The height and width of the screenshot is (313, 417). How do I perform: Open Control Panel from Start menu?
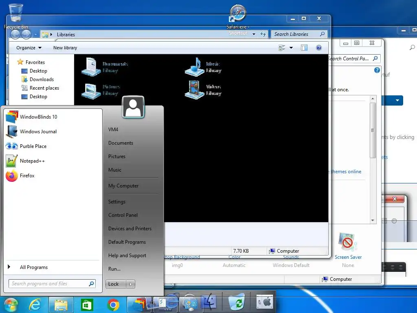[123, 215]
